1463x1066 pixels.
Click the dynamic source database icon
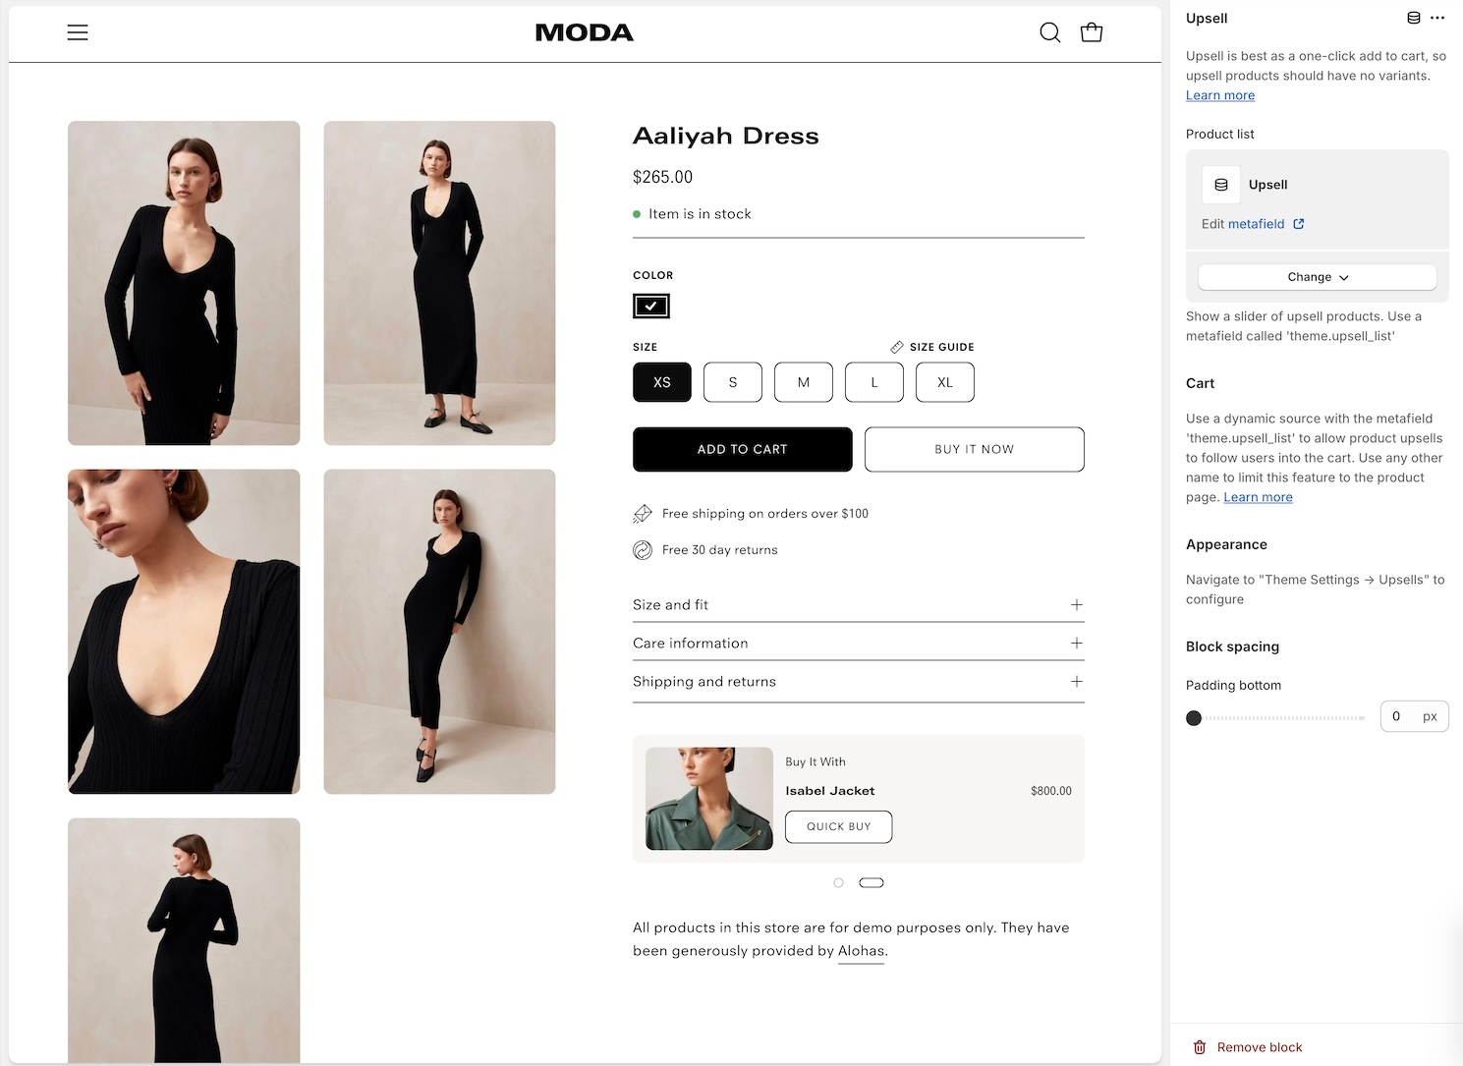coord(1414,18)
